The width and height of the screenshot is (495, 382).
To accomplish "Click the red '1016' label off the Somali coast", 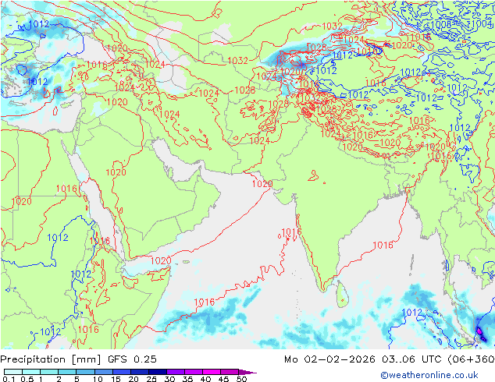I will [205, 302].
